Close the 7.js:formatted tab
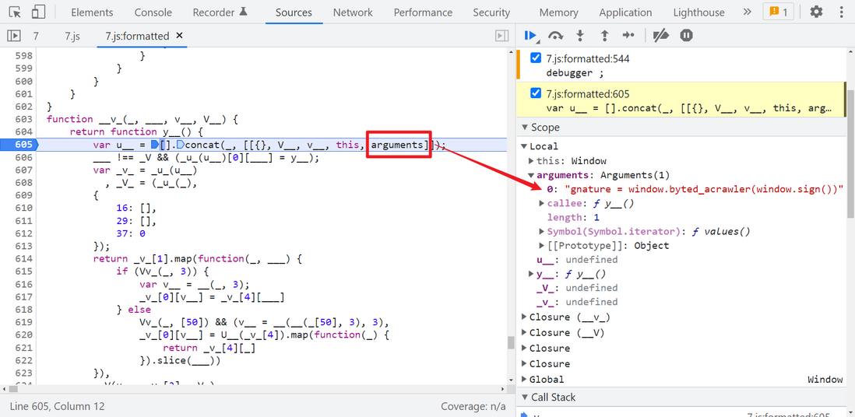Screen dimensions: 855x417 179,36
